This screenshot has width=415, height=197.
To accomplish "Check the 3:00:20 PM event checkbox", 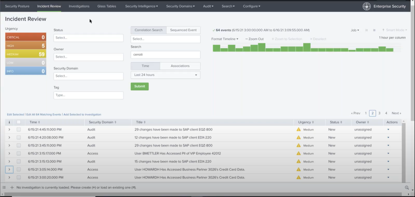I will click(19, 177).
